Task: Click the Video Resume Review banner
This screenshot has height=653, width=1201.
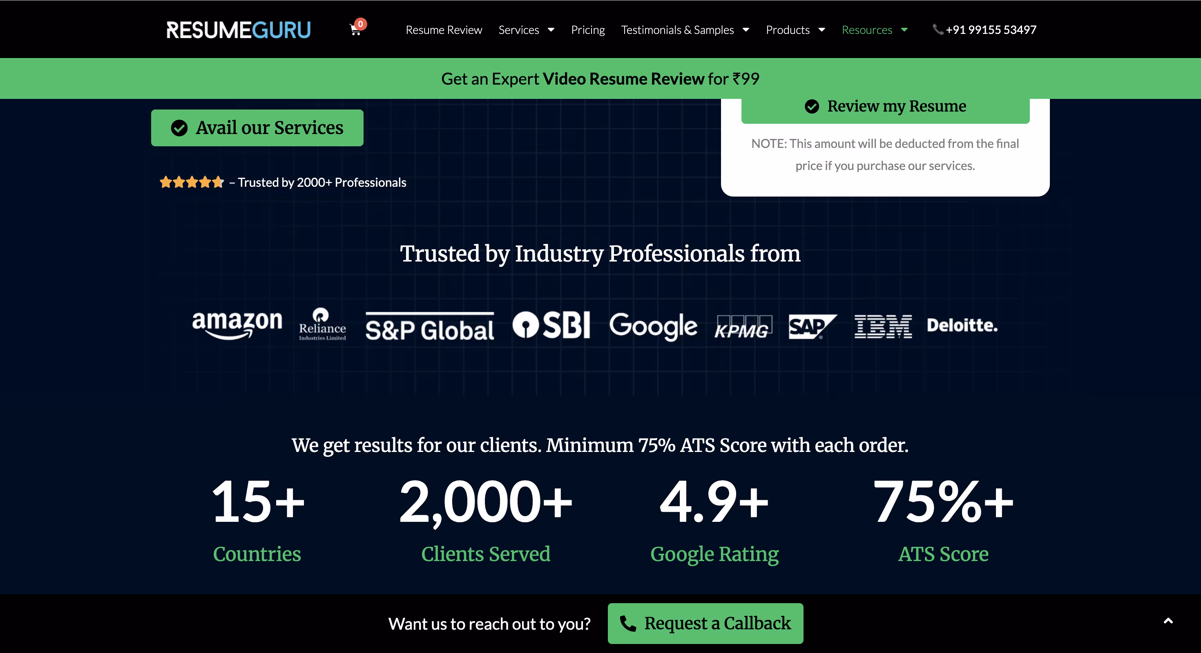Action: [x=600, y=78]
